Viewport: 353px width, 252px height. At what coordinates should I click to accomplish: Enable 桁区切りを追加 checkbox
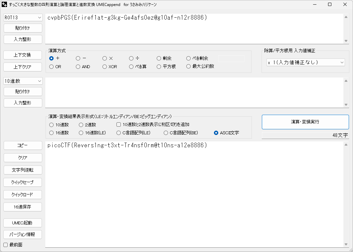point(119,125)
